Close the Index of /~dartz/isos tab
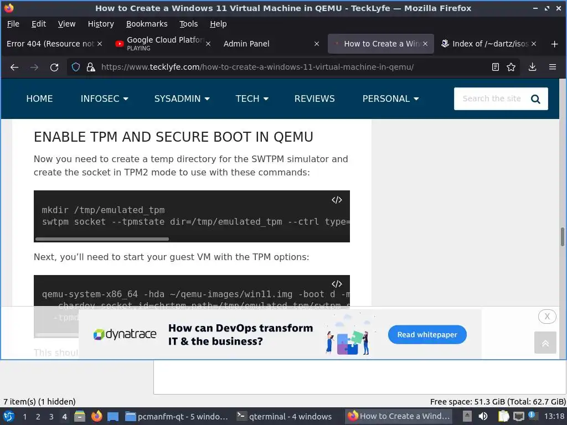This screenshot has height=425, width=567. 534,44
